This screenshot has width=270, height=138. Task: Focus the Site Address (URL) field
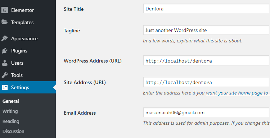[207, 82]
